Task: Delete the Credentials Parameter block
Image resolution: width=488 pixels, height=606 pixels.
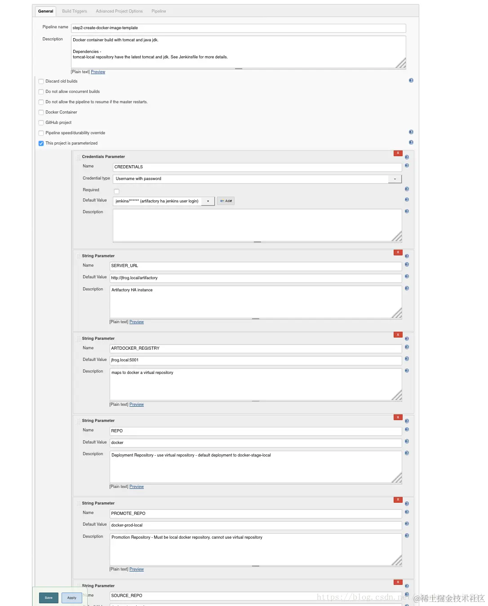Action: tap(398, 153)
